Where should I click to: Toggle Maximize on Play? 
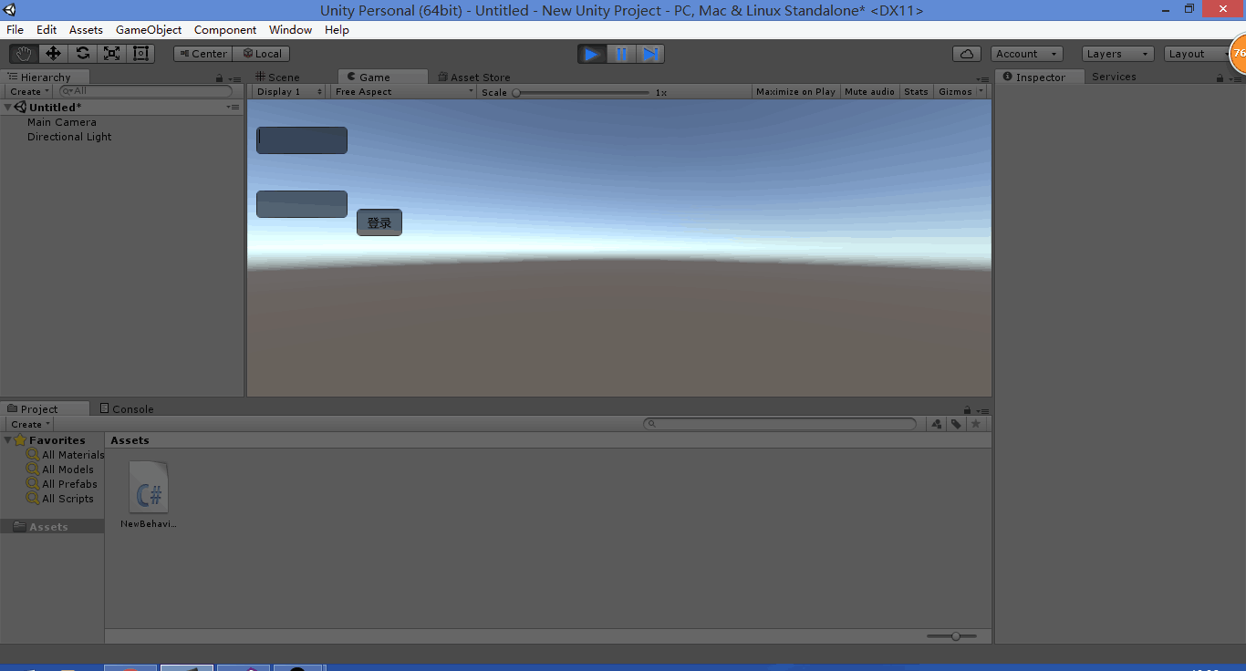pos(795,92)
